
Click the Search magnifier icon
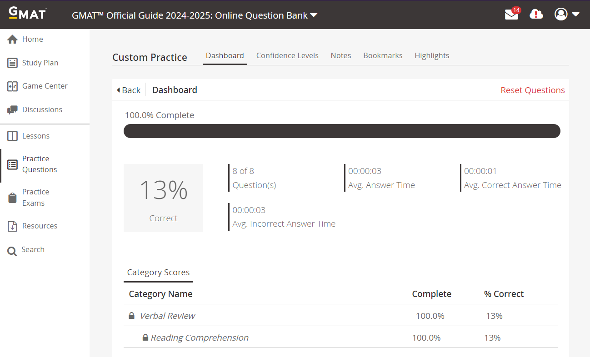coord(12,250)
